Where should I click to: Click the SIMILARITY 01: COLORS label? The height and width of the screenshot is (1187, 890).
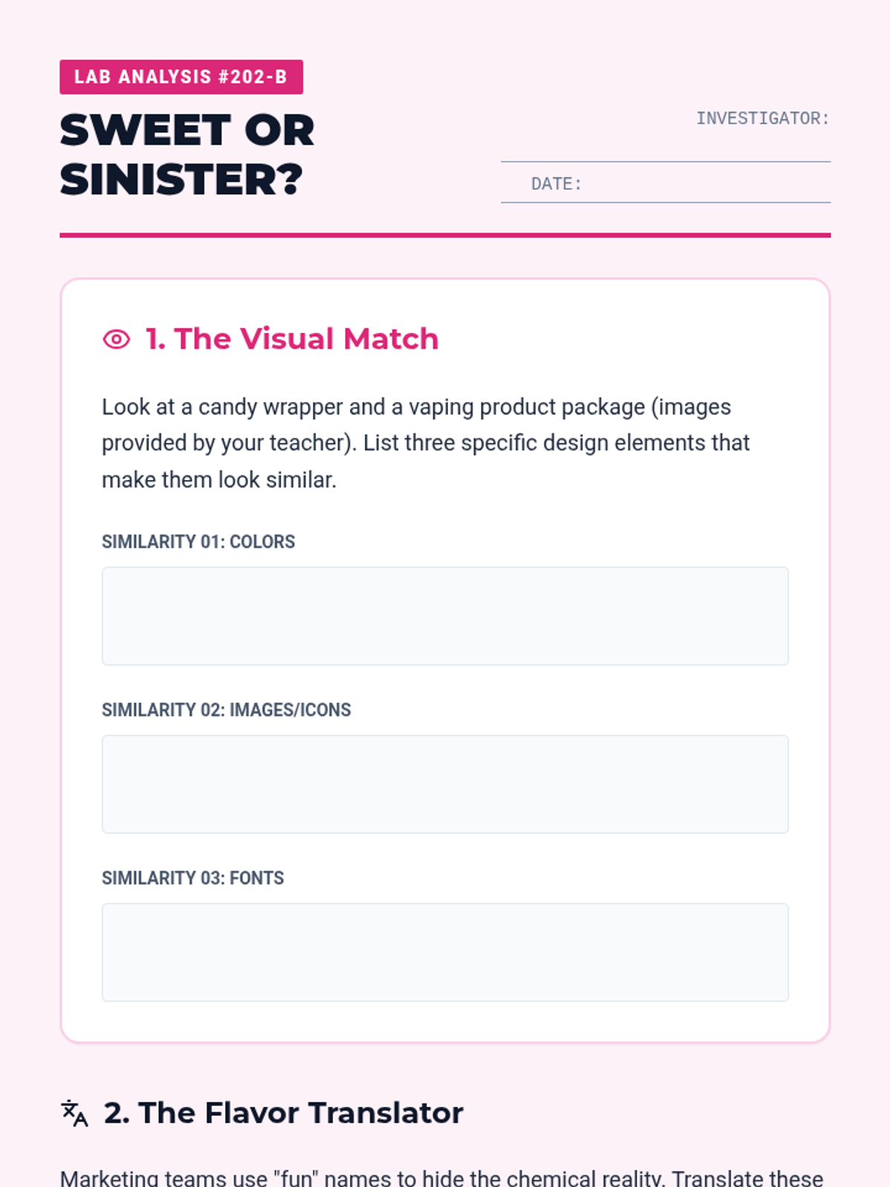click(198, 542)
